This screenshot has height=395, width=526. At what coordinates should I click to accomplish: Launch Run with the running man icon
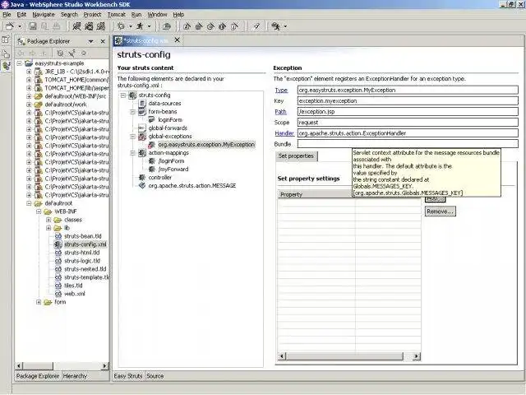point(140,26)
